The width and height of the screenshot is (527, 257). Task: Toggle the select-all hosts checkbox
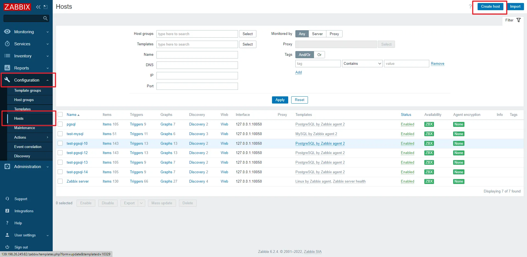(x=60, y=114)
